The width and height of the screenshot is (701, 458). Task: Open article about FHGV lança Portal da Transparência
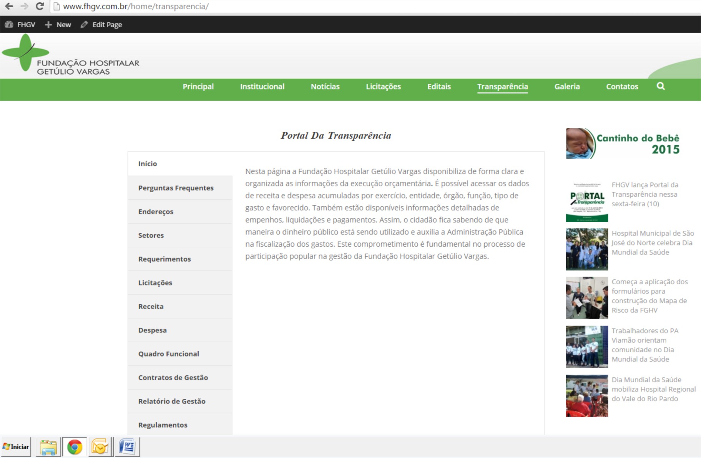pos(645,194)
